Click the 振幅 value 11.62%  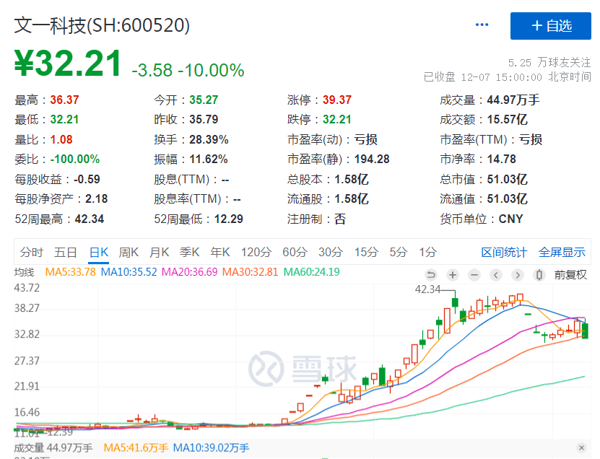pos(209,159)
